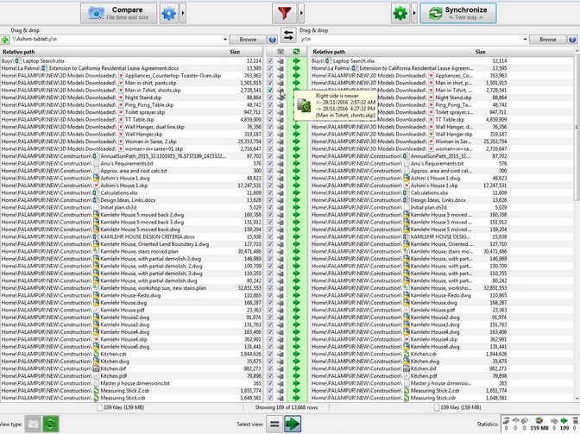Expand the filter arrow dropdown
Image resolution: width=580 pixels, height=434 pixels.
coord(301,14)
